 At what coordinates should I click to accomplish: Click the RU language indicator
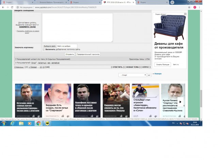[173, 123]
